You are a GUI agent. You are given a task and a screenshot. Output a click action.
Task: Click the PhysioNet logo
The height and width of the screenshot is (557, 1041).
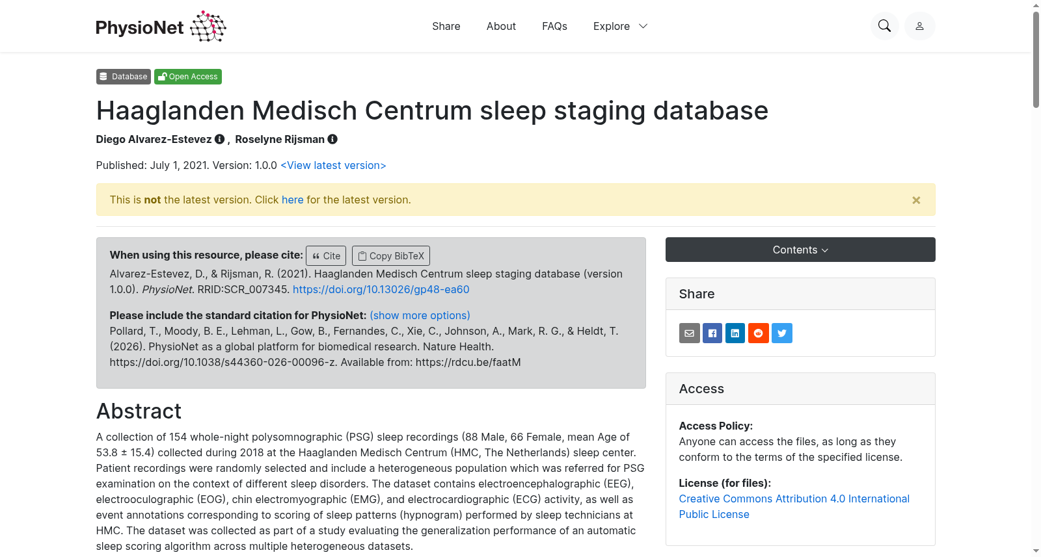pyautogui.click(x=161, y=27)
